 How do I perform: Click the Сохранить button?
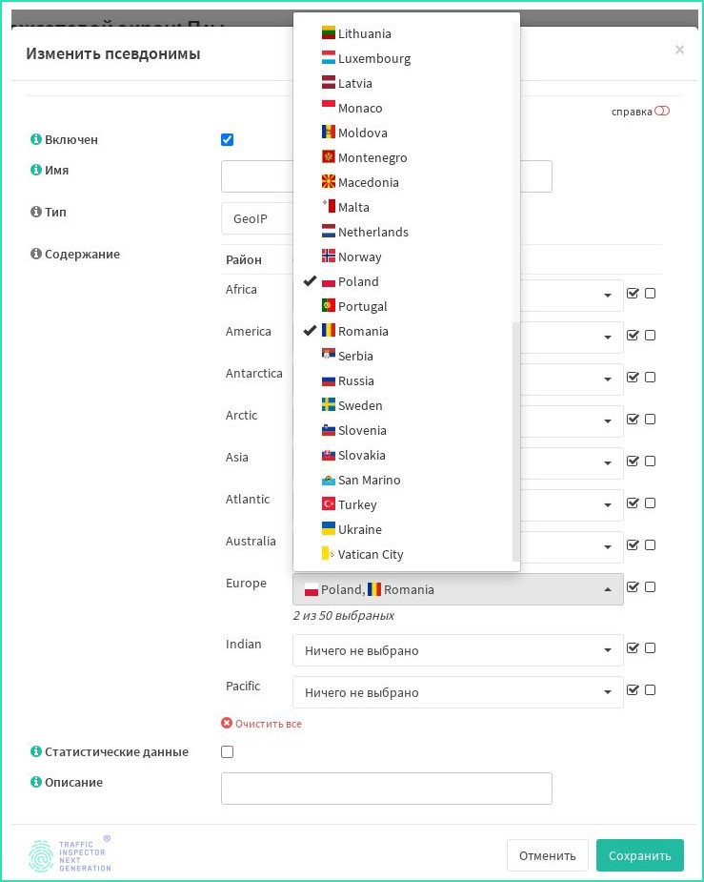point(639,855)
